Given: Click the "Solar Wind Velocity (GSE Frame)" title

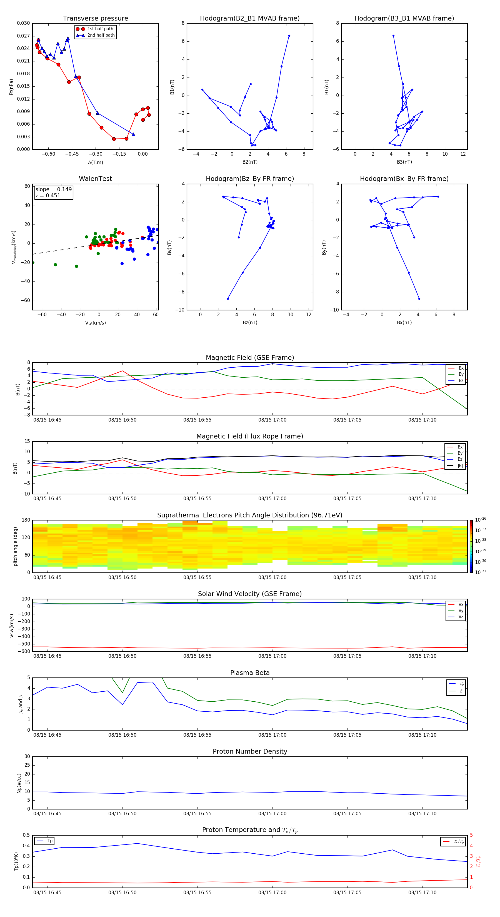Looking at the screenshot, I should pyautogui.click(x=250, y=594).
